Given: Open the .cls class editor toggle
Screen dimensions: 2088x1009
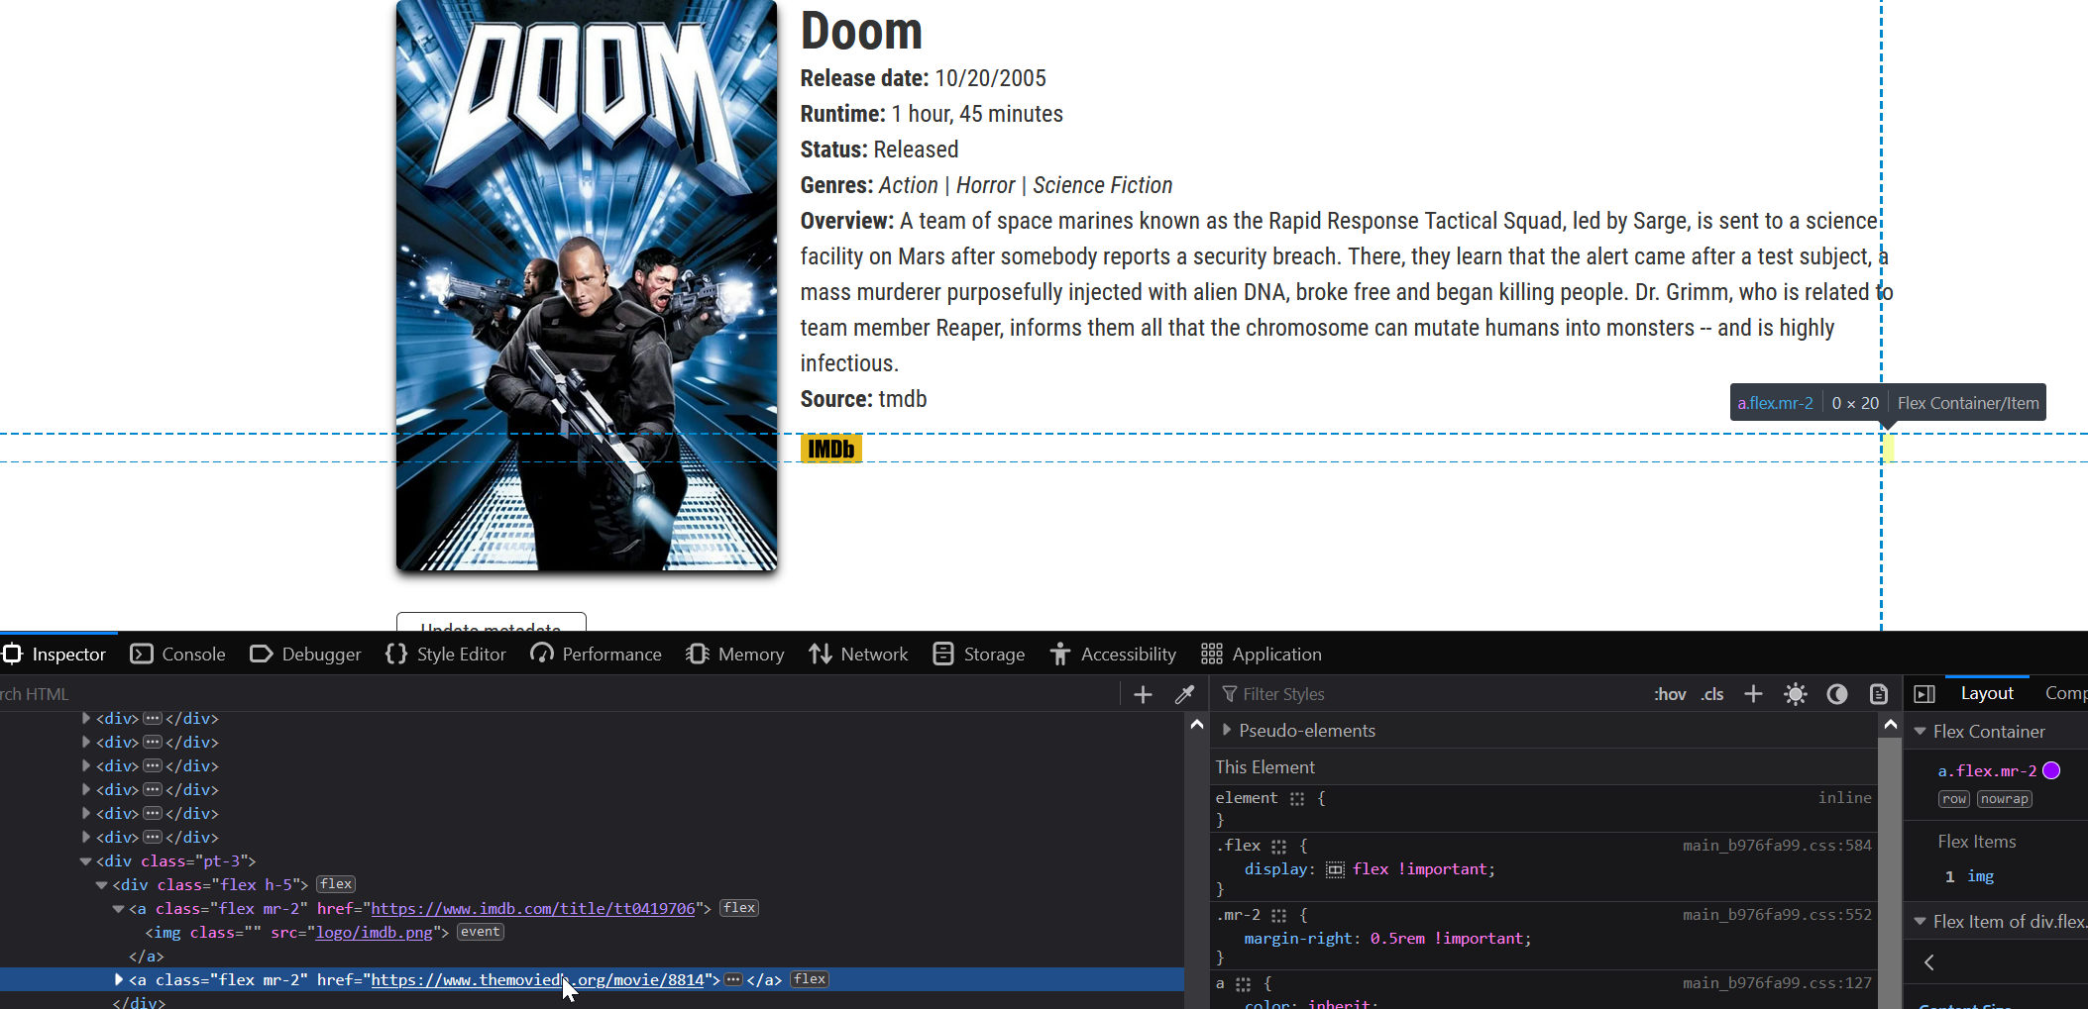Looking at the screenshot, I should tap(1711, 694).
